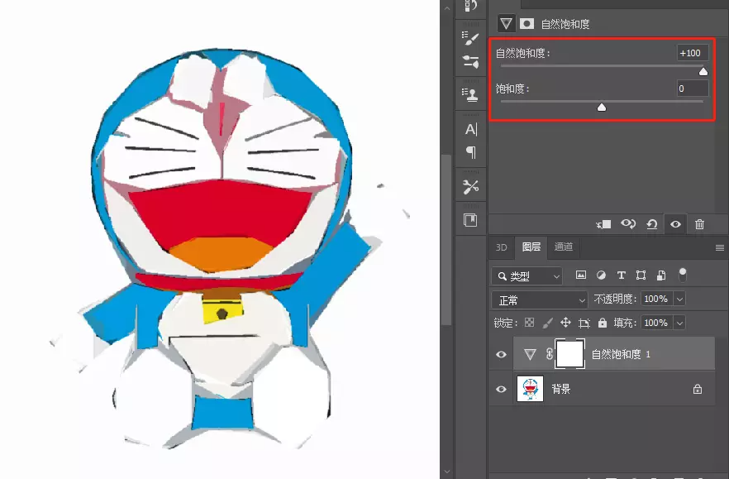Filter layers by pixel layers
This screenshot has height=479, width=729.
[x=581, y=275]
